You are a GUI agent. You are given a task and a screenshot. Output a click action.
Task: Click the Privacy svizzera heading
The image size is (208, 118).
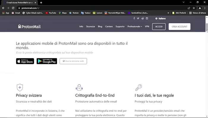pyautogui.click(x=29, y=95)
